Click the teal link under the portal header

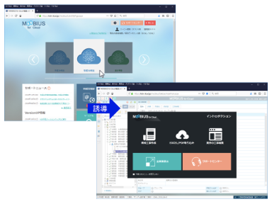pos(98,33)
